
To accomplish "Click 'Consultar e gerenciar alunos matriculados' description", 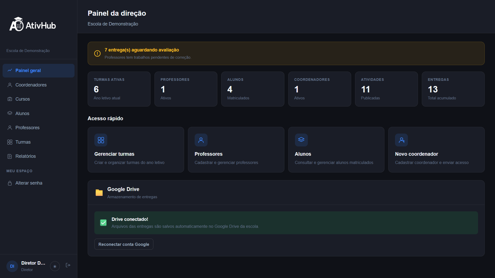I will 334,163.
